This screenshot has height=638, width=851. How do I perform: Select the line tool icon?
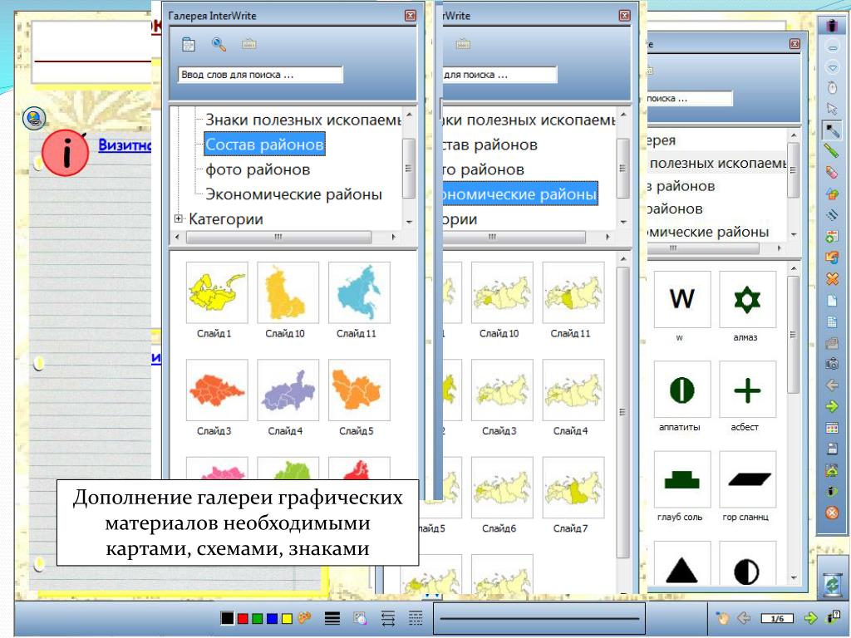[x=832, y=215]
